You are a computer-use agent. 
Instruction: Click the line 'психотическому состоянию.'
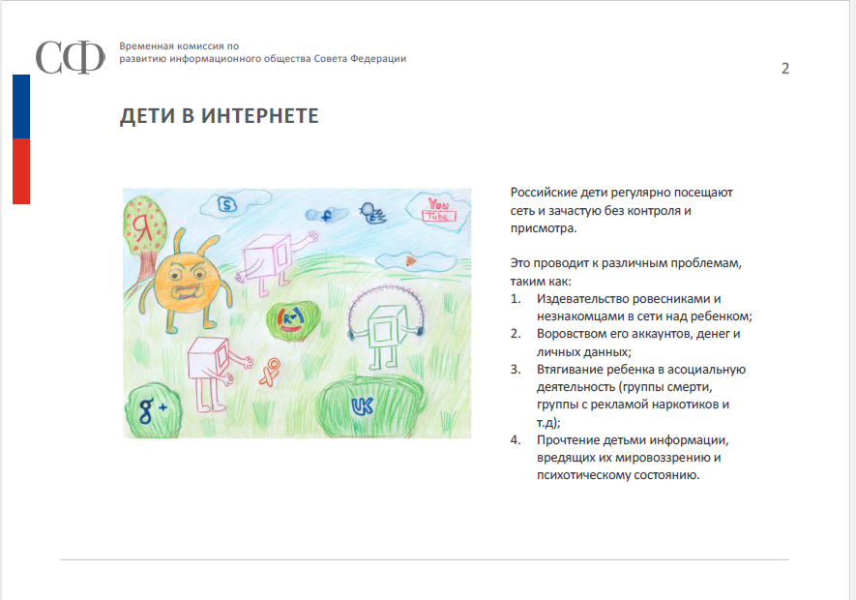coord(617,475)
